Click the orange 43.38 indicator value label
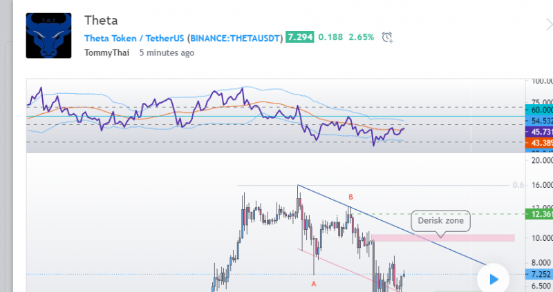This screenshot has height=292, width=553. (x=539, y=142)
